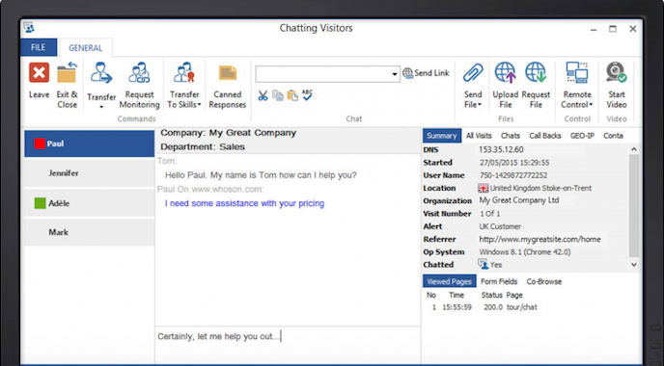Click the Send File paperclip icon
Viewport: 664px width, 366px height.
click(x=473, y=73)
